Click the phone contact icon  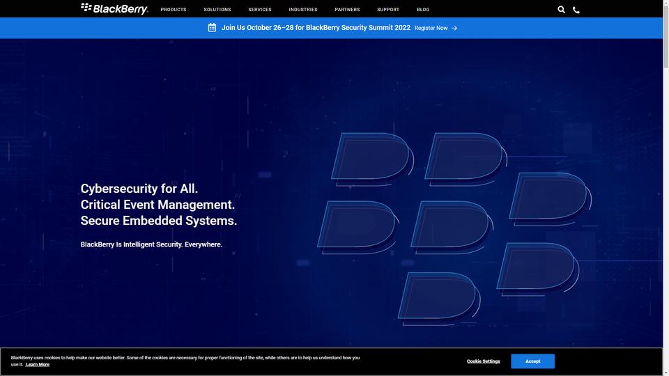pyautogui.click(x=576, y=10)
